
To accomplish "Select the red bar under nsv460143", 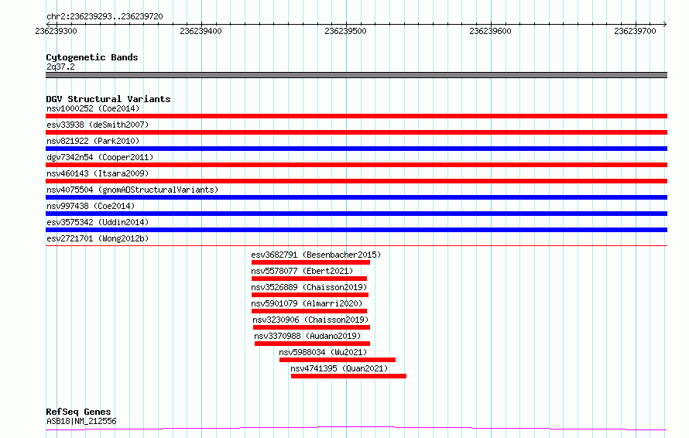I will (356, 181).
